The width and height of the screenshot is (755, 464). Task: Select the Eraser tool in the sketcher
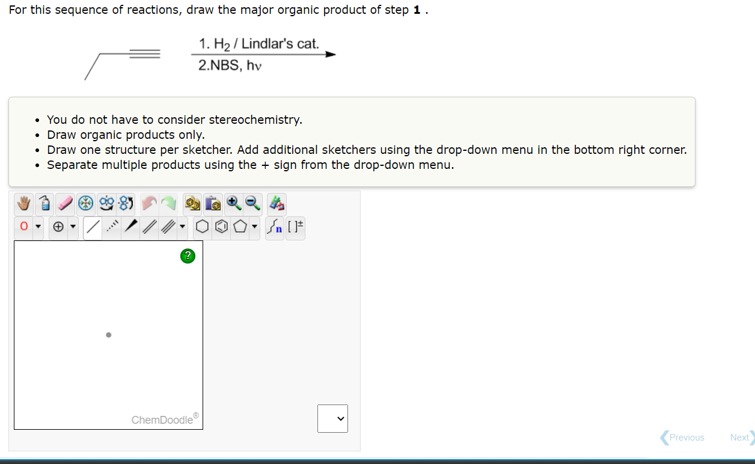[x=65, y=204]
